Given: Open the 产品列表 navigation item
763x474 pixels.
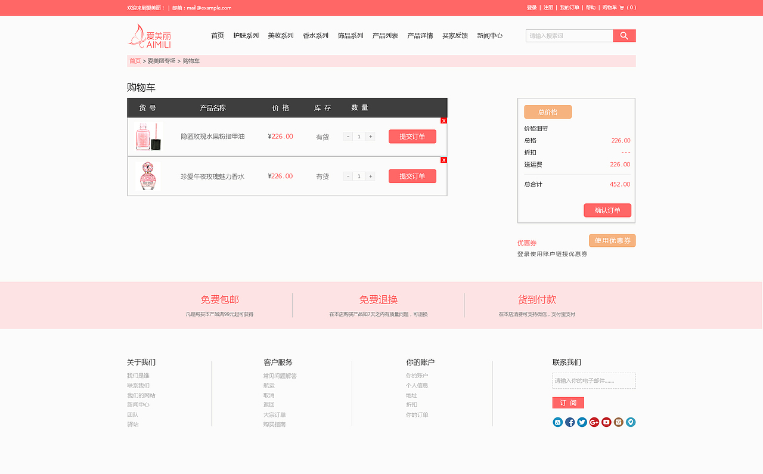Looking at the screenshot, I should click(x=385, y=36).
